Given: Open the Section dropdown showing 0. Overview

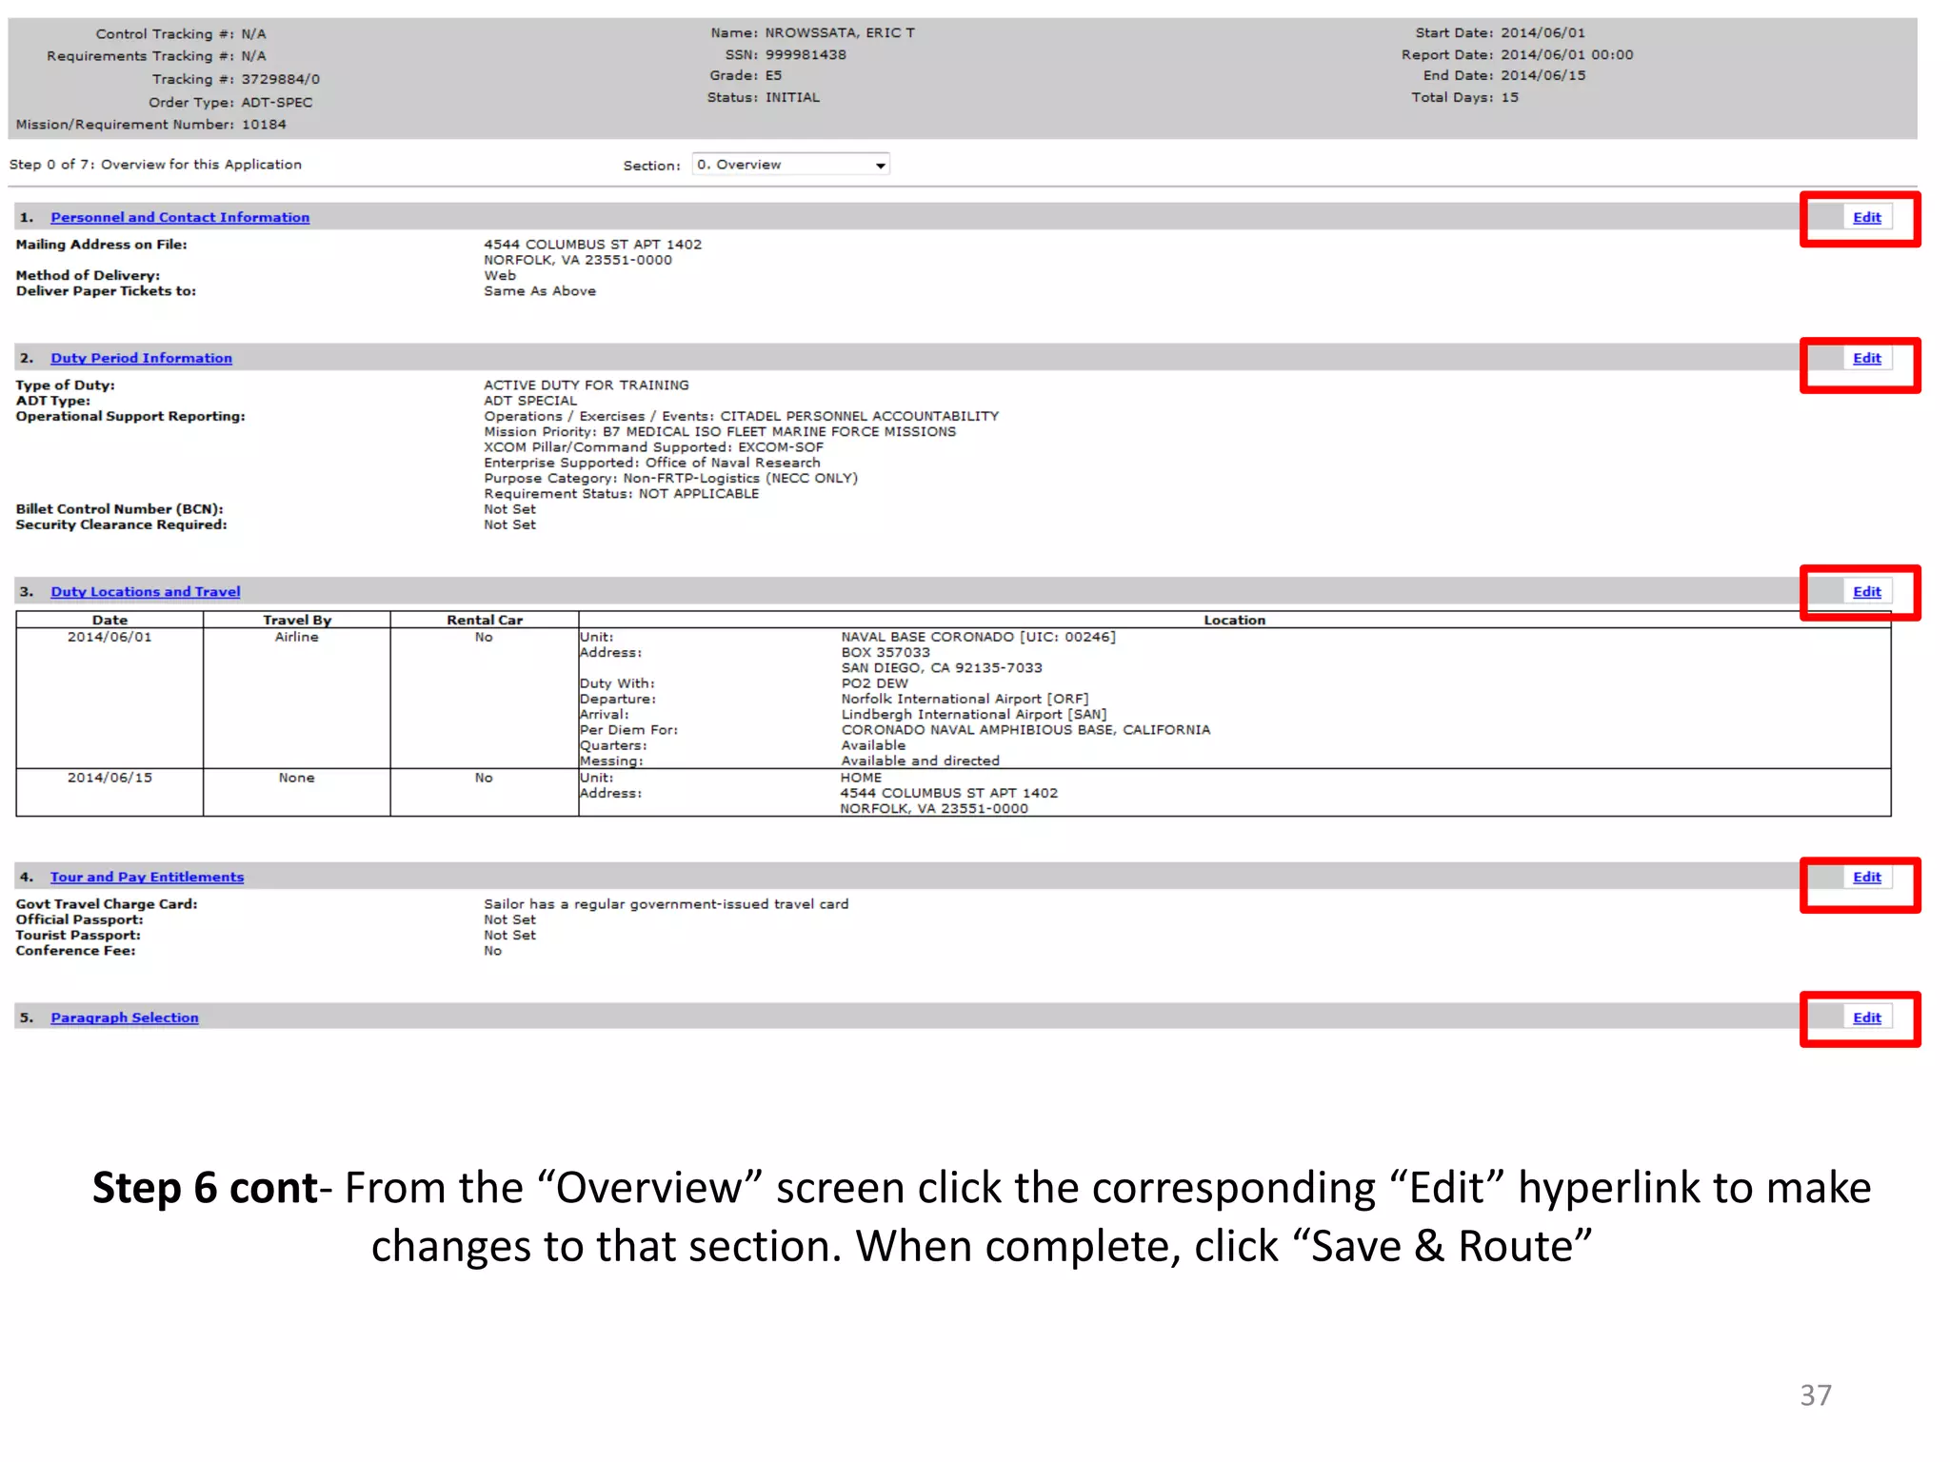Looking at the screenshot, I should point(781,165).
